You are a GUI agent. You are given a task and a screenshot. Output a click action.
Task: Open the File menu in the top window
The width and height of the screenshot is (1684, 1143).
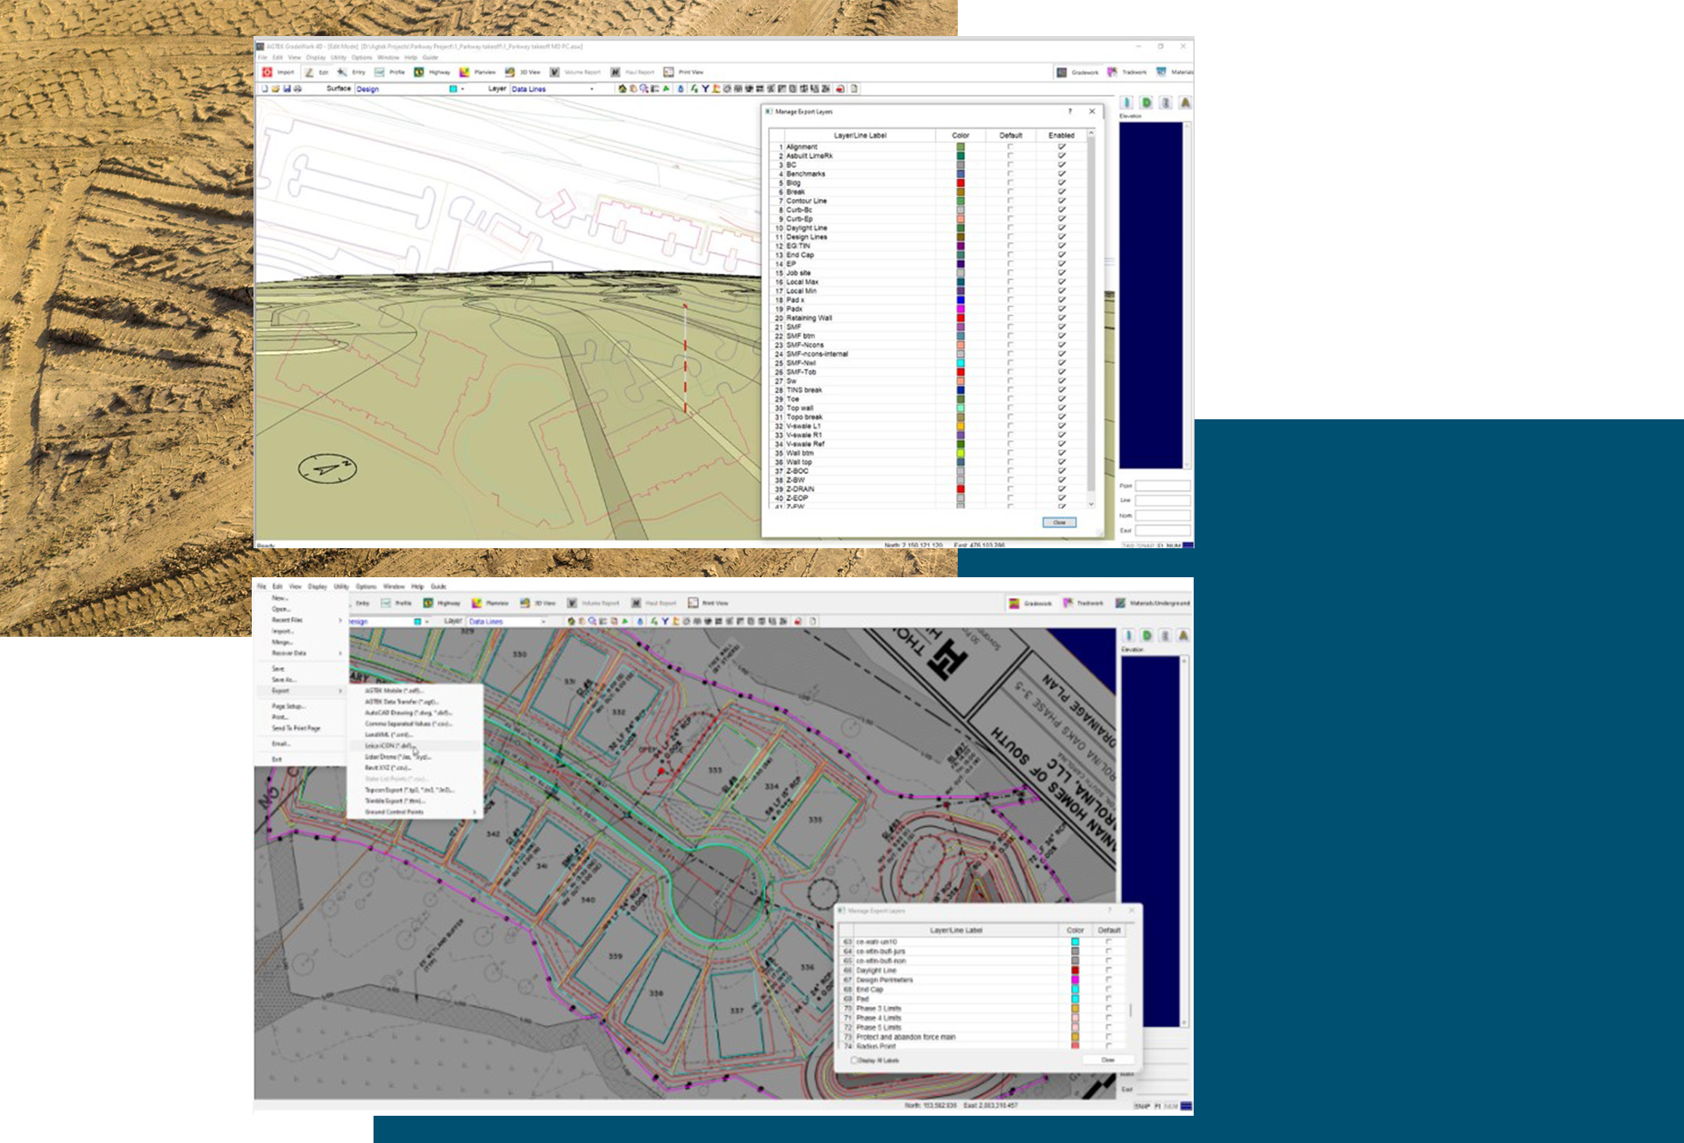point(262,57)
